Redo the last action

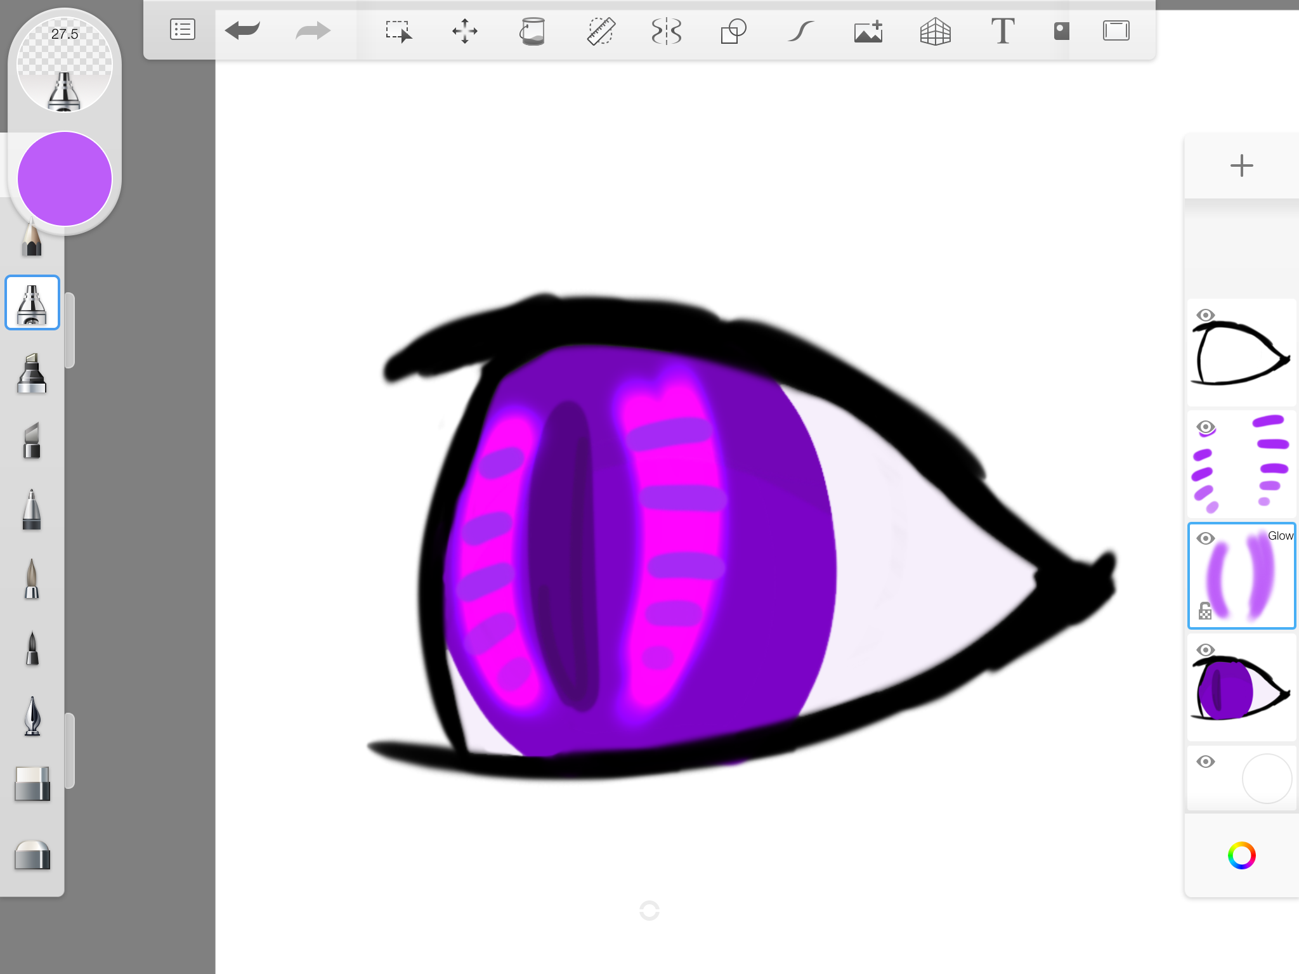tap(313, 30)
